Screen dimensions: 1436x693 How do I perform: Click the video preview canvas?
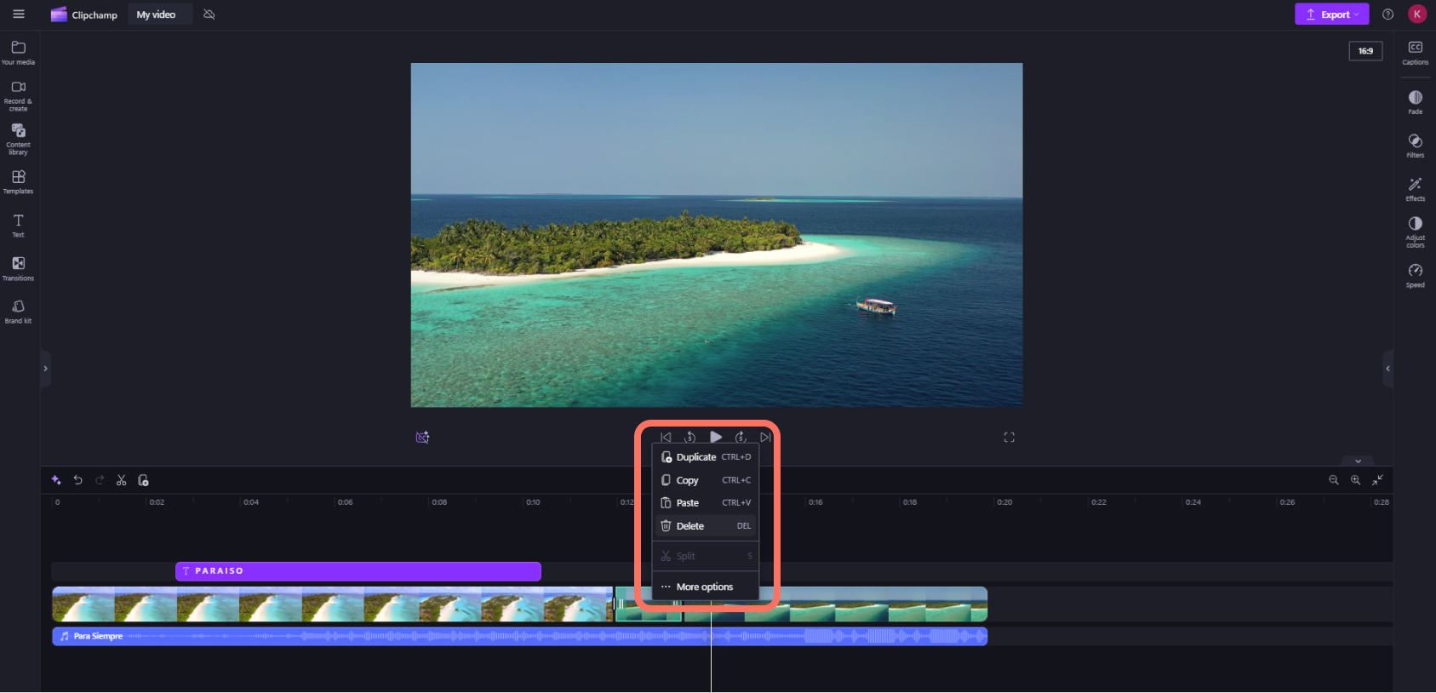[717, 235]
